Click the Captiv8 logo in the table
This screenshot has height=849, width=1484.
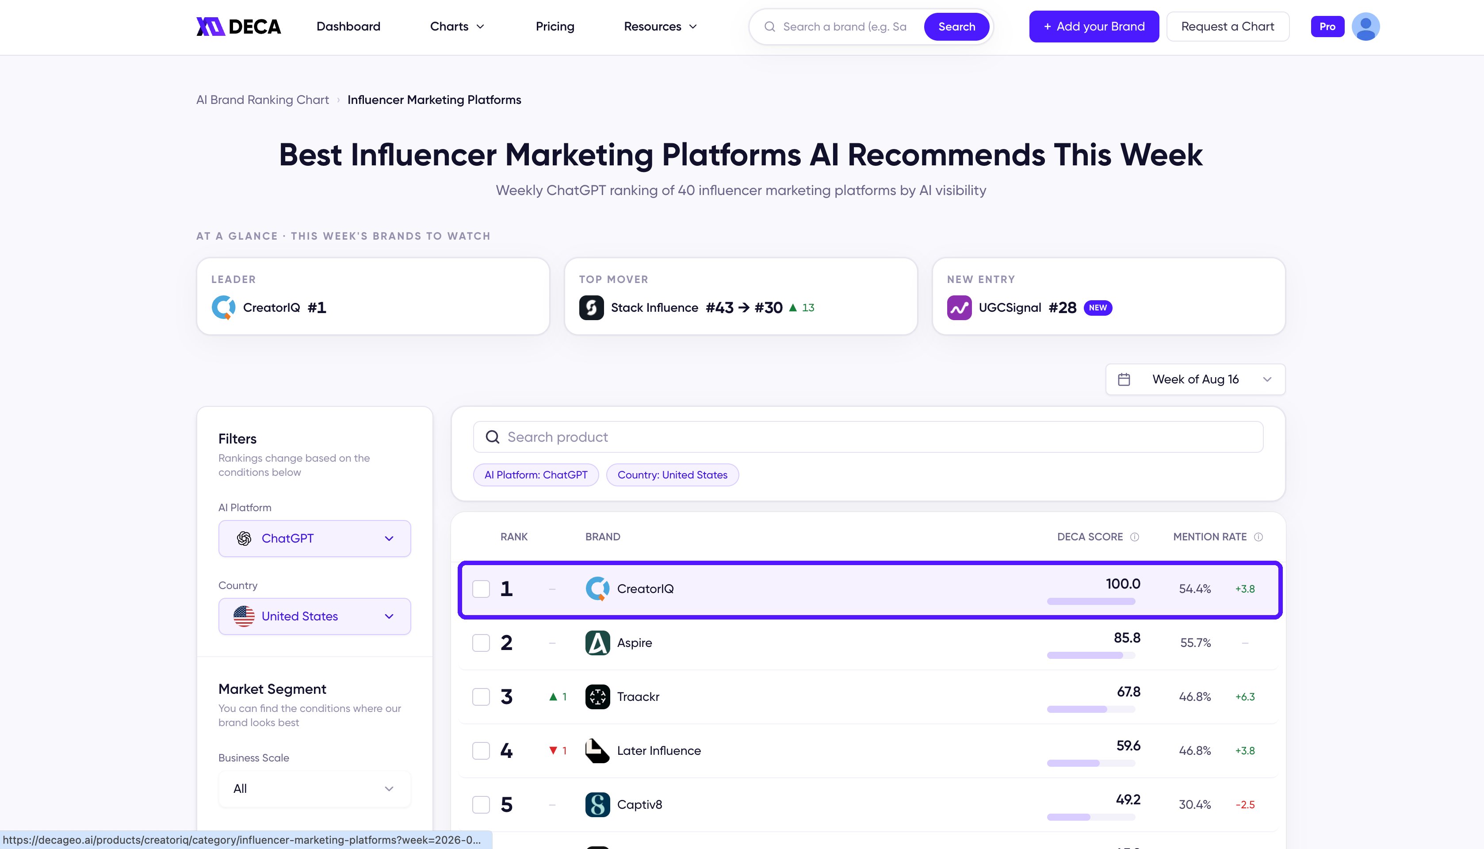[598, 805]
